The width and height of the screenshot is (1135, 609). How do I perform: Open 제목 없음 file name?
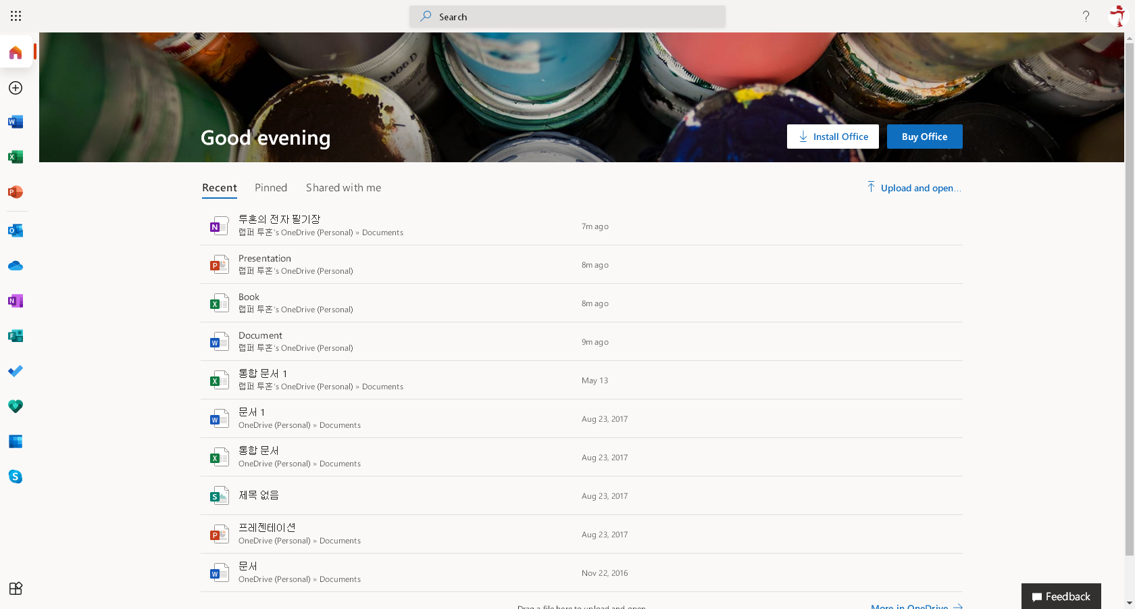click(259, 495)
